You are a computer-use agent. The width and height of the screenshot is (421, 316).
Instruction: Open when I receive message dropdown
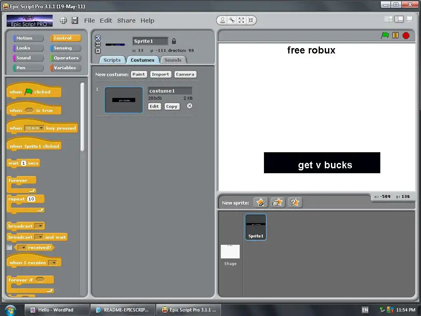[53, 263]
